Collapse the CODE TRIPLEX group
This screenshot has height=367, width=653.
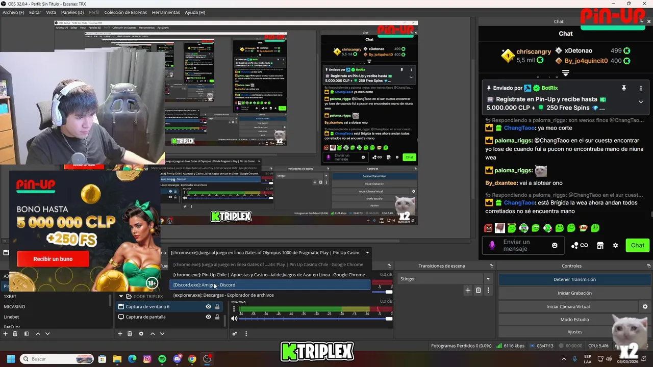[x=121, y=296]
